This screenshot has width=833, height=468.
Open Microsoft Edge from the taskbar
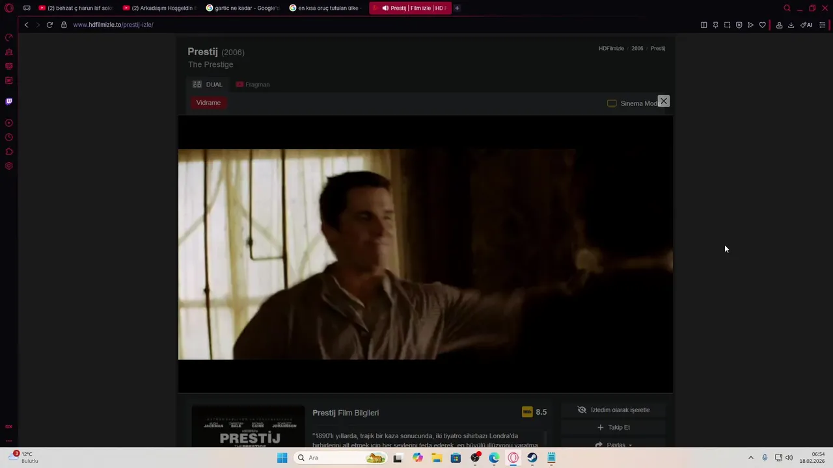click(494, 458)
